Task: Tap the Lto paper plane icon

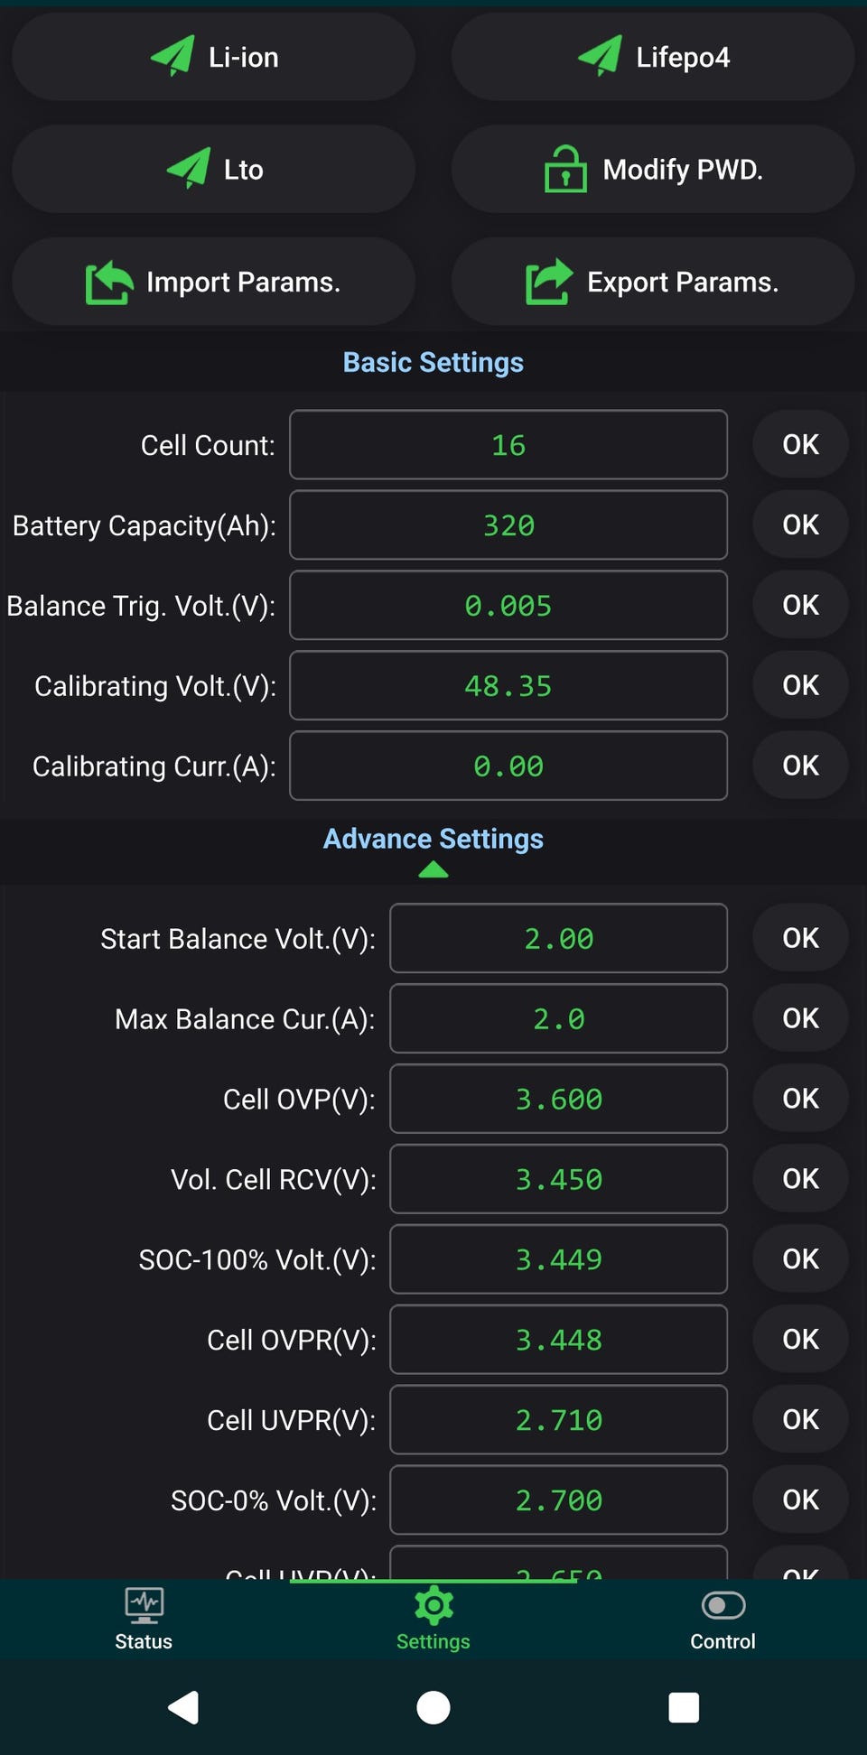Action: click(189, 169)
